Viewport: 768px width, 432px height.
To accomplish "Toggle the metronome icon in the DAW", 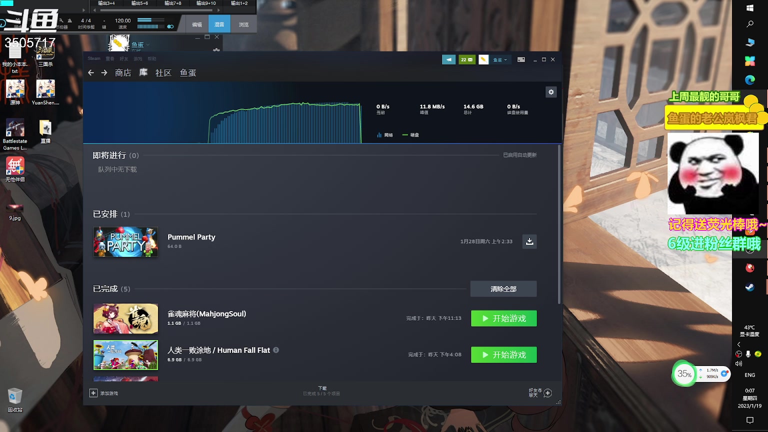I will (x=69, y=21).
